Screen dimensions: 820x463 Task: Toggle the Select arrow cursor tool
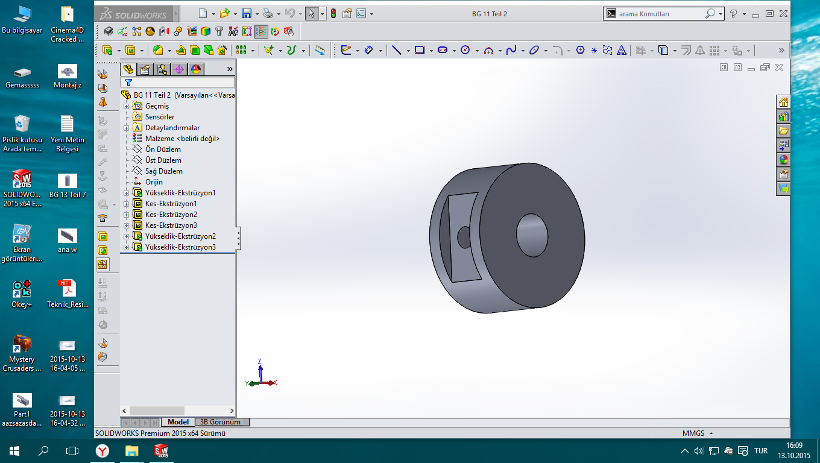tap(312, 13)
